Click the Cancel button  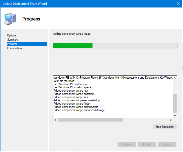[x=166, y=145]
